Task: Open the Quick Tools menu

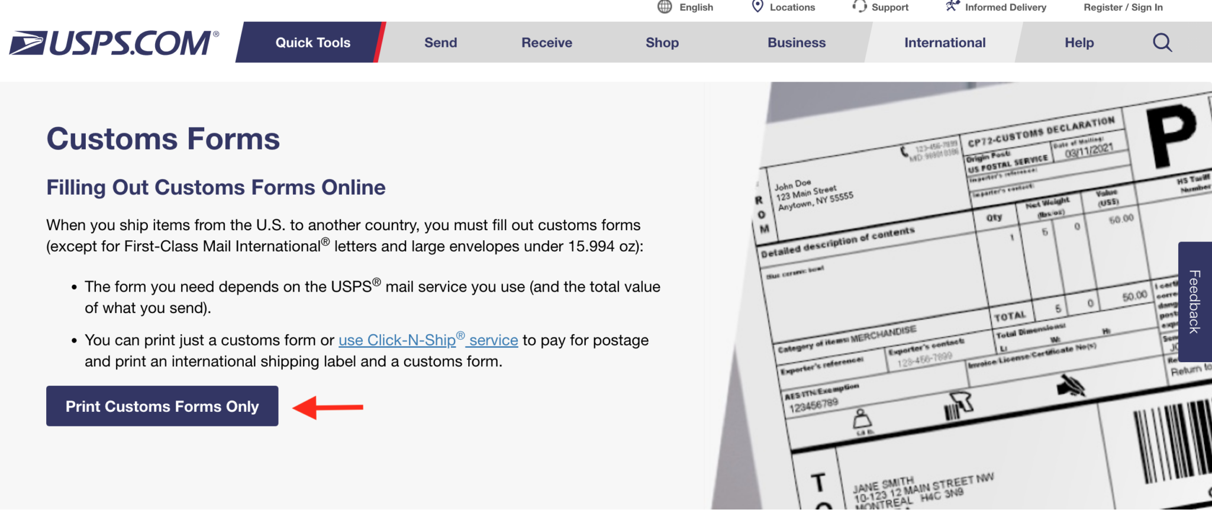Action: (x=312, y=43)
